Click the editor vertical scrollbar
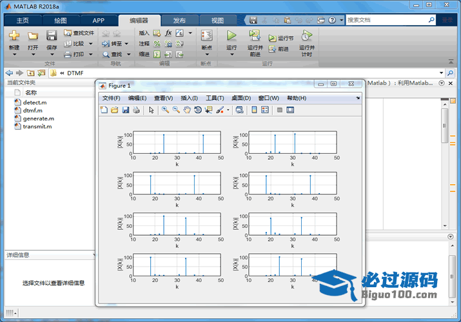The image size is (461, 322). 445,126
